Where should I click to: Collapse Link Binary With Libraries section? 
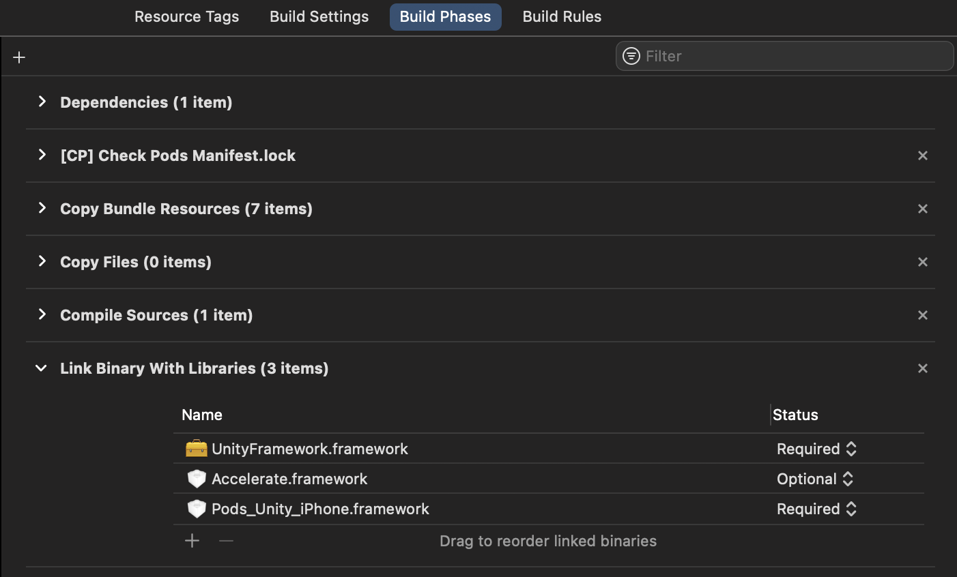tap(41, 368)
